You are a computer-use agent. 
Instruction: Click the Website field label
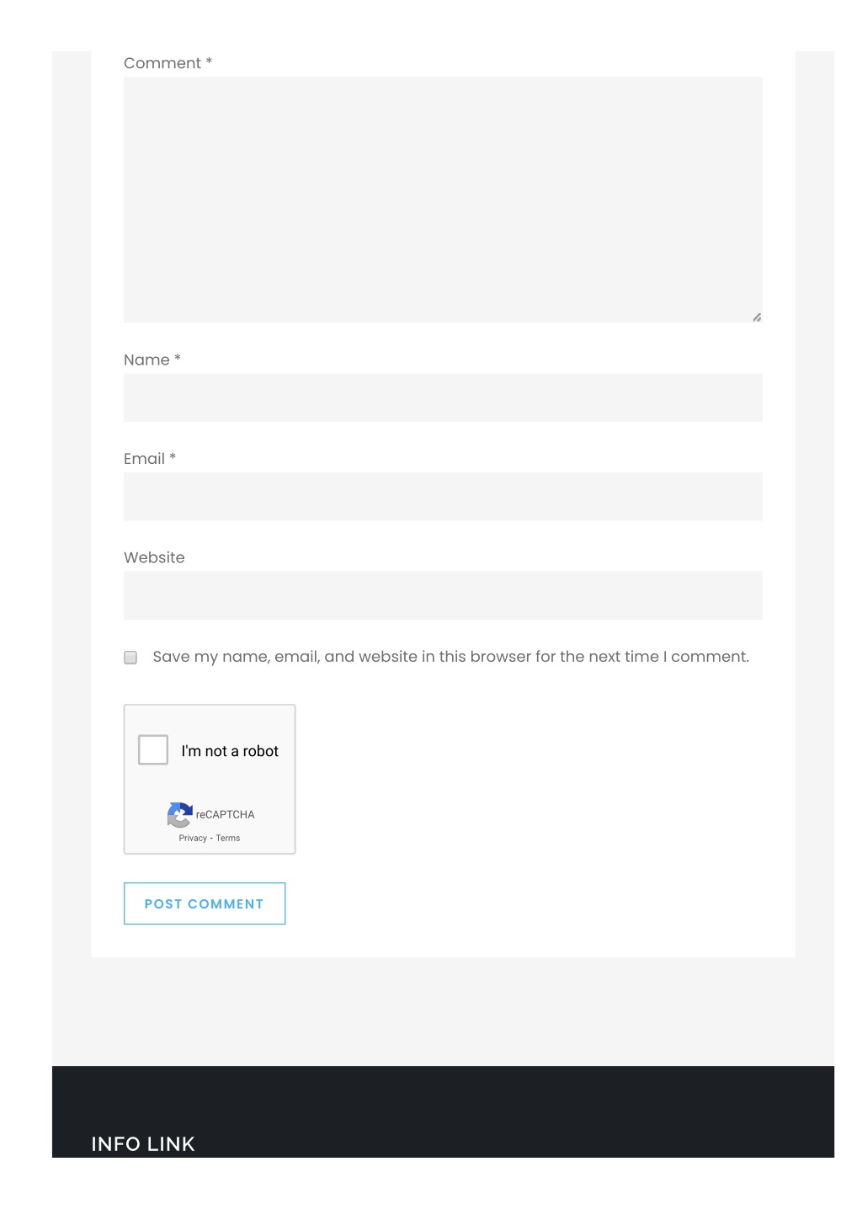coord(154,557)
